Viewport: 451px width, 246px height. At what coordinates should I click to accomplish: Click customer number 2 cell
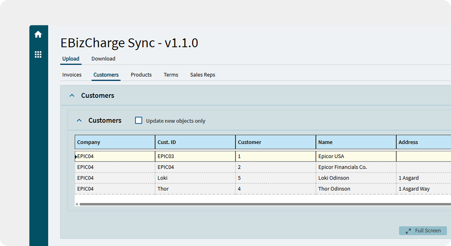click(x=276, y=167)
